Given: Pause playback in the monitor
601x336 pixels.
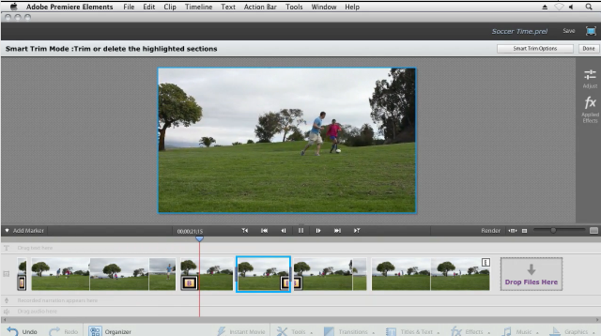Looking at the screenshot, I should (x=300, y=231).
